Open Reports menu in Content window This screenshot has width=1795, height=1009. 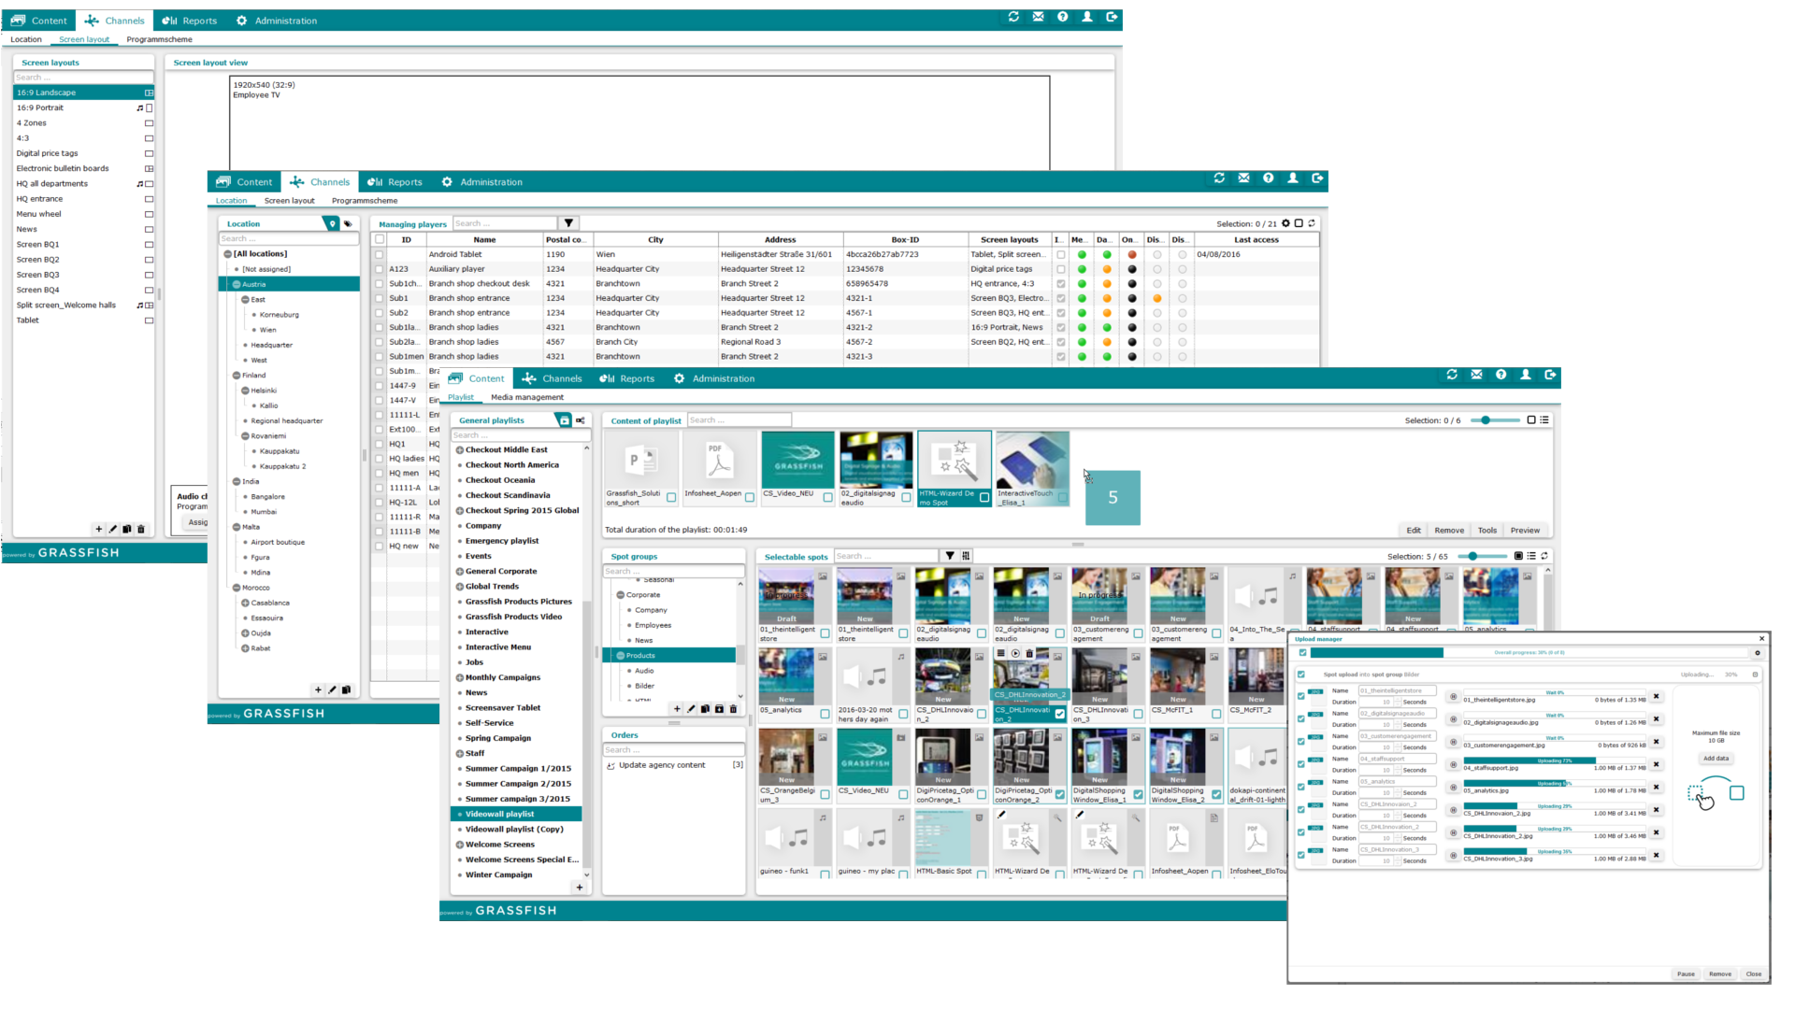[626, 378]
